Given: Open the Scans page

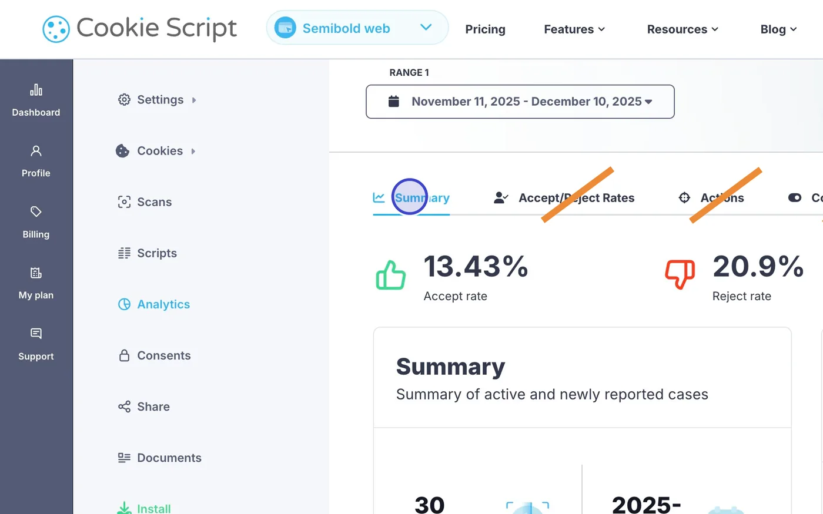Looking at the screenshot, I should pyautogui.click(x=145, y=202).
